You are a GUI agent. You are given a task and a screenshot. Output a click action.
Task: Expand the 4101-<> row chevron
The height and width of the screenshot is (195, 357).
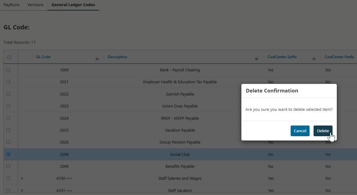[22, 190]
